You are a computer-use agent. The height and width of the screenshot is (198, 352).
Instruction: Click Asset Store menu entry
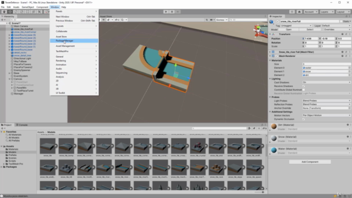pyautogui.click(x=74, y=37)
